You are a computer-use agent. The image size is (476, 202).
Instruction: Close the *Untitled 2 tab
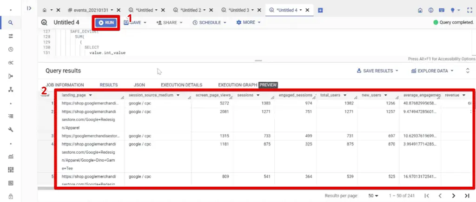click(211, 10)
